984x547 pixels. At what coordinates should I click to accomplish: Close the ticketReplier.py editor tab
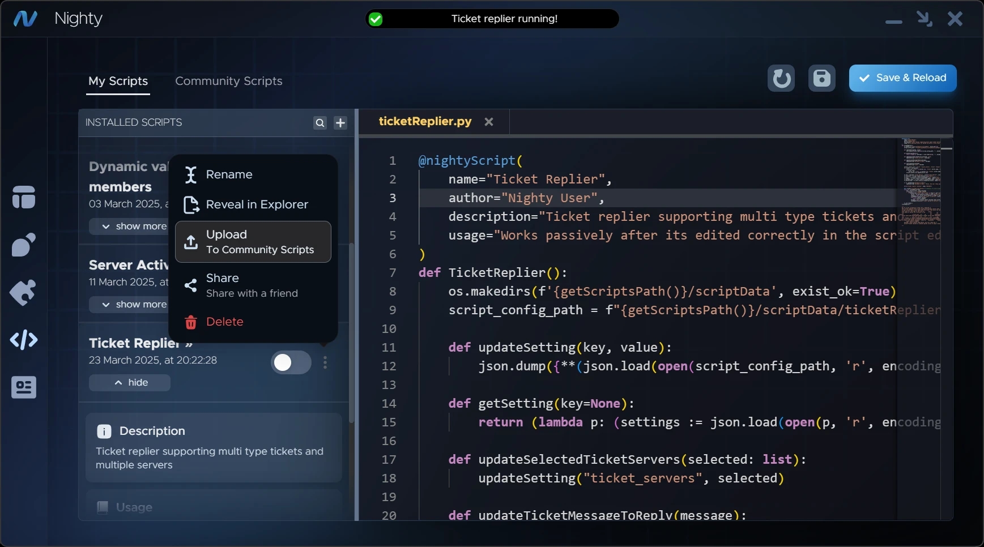pyautogui.click(x=489, y=122)
